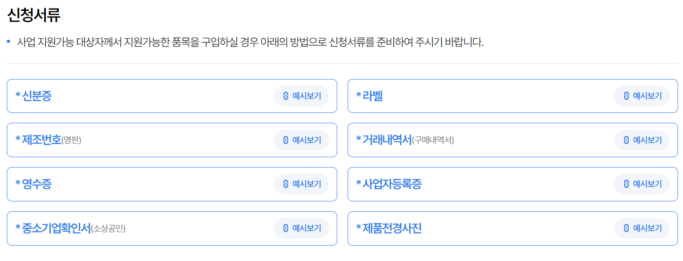Click the attachment icon on 라벨 예시보기 button
683x261 pixels.
point(625,96)
